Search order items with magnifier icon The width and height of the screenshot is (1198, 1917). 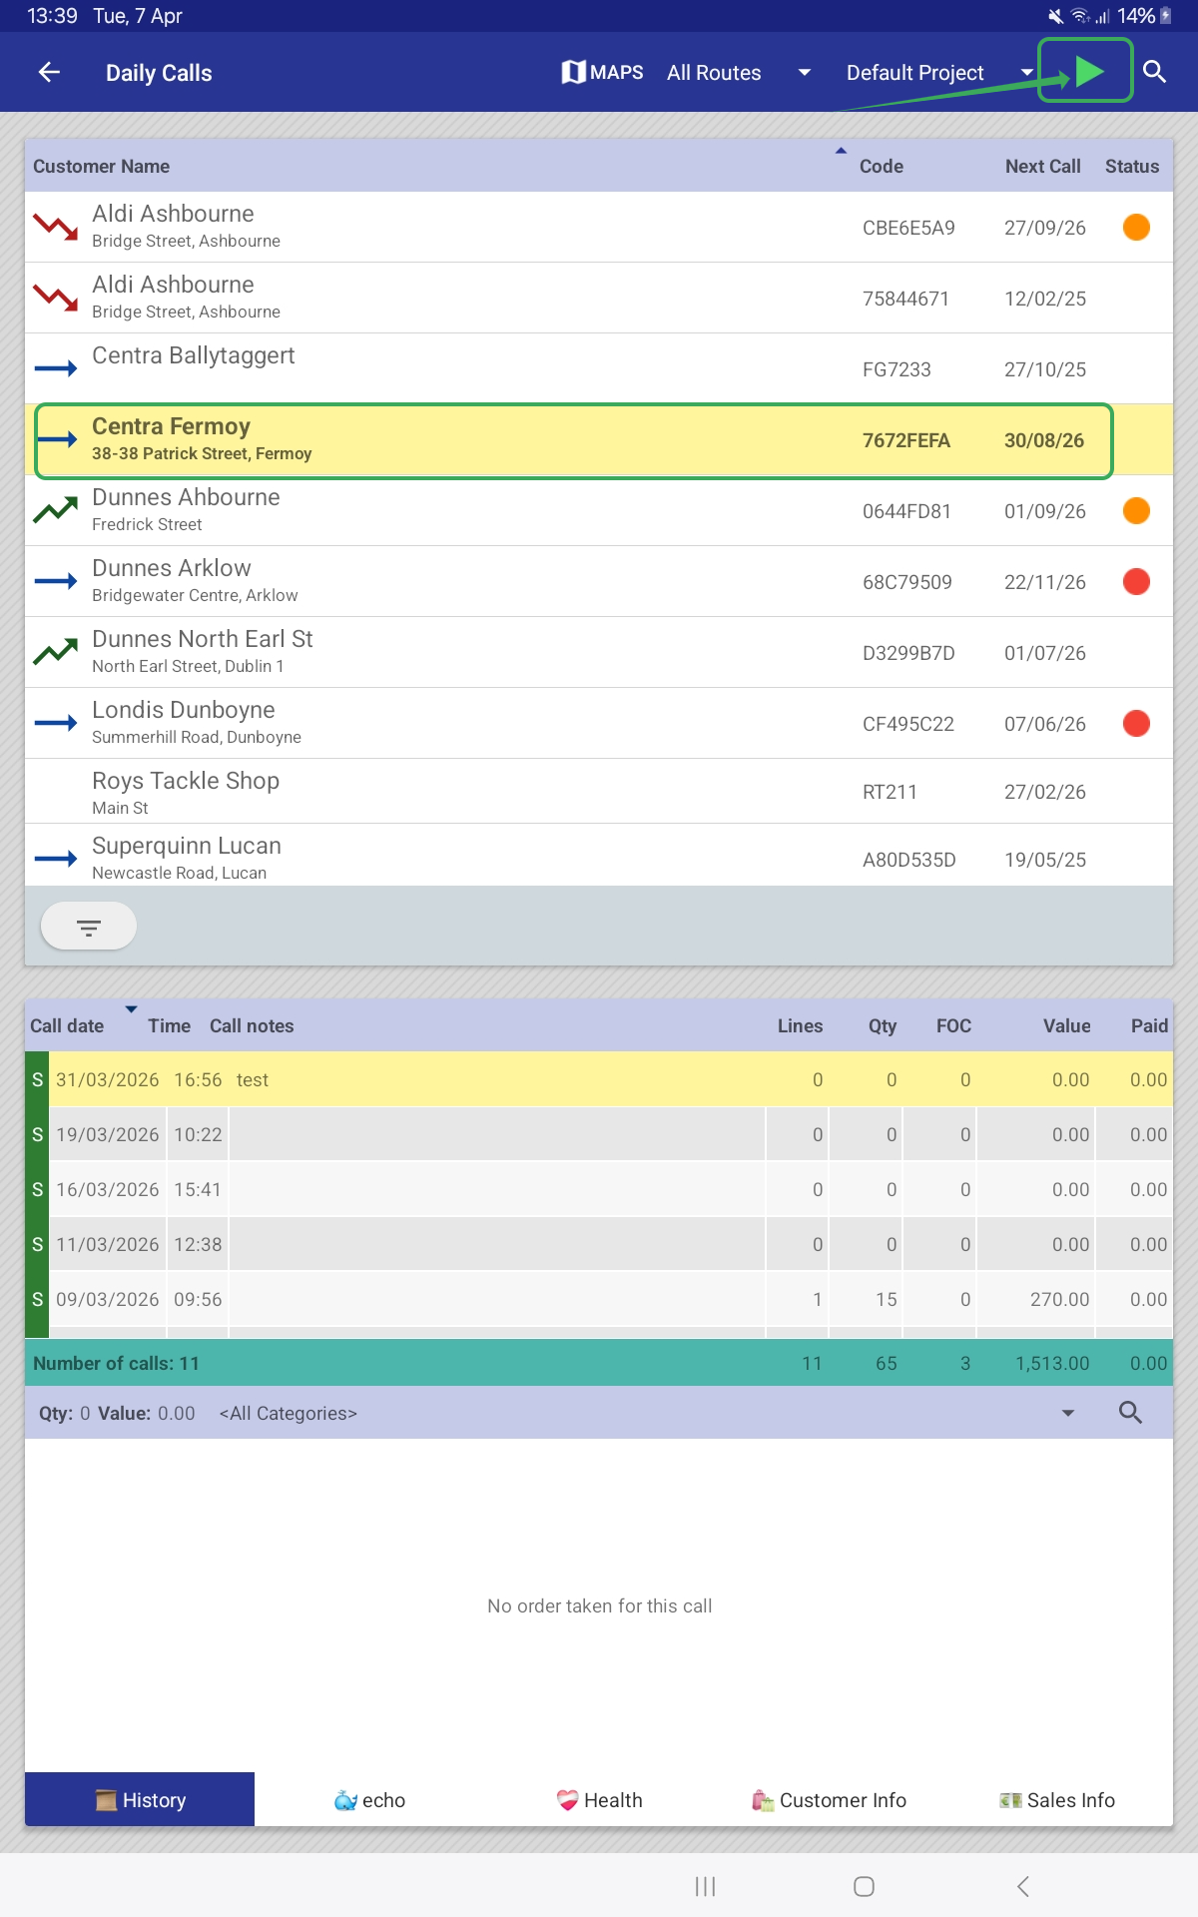tap(1130, 1412)
